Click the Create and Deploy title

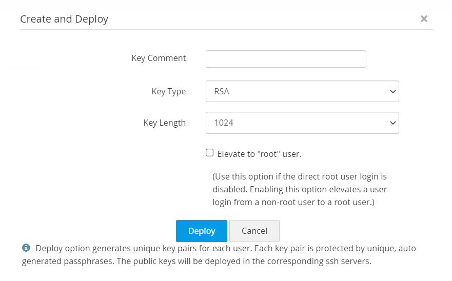(64, 19)
